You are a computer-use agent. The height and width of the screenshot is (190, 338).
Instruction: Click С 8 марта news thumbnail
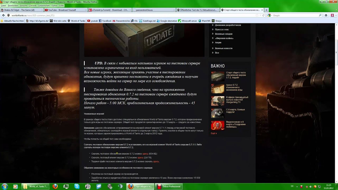218,113
